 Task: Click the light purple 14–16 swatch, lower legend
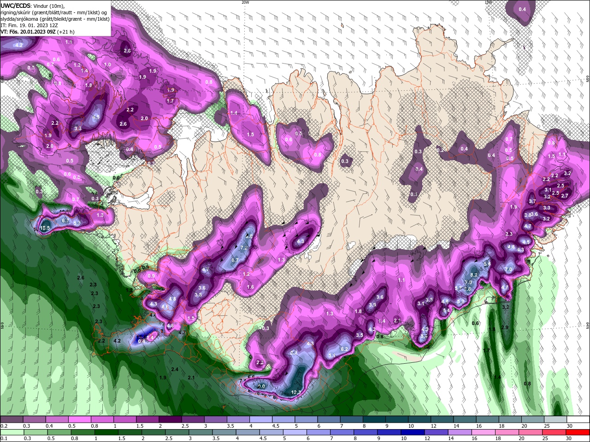[x=460, y=432]
